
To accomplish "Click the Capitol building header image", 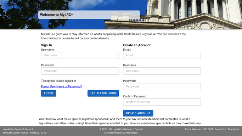I will [121, 15].
